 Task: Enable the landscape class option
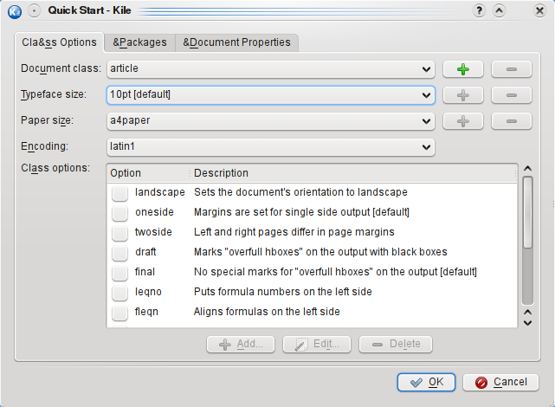[120, 192]
